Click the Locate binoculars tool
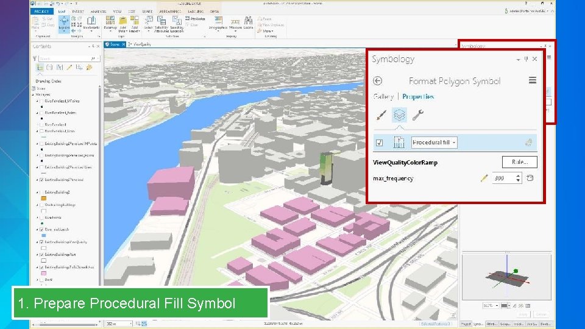The height and width of the screenshot is (329, 585). coord(249,23)
